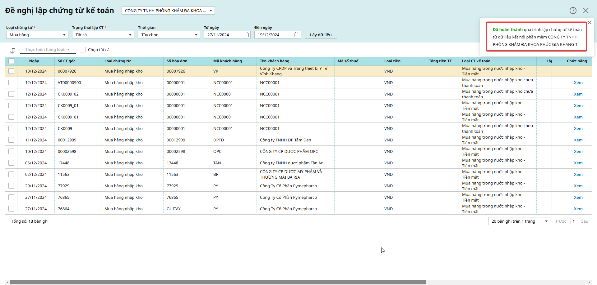
Task: Click Xem for voucher 17448
Action: [578, 163]
